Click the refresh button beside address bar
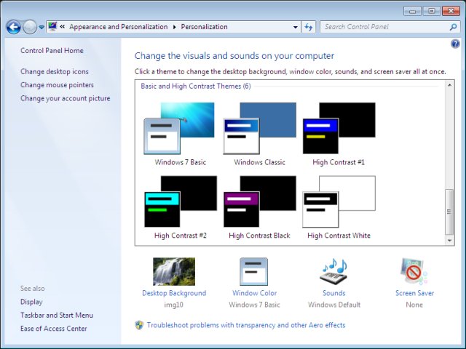 [309, 27]
